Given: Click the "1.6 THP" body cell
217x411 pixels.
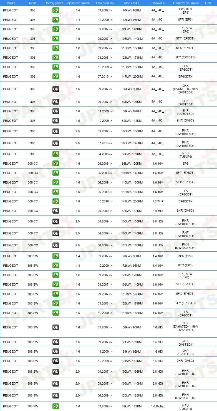Looking at the screenshot, I should coord(158,201).
